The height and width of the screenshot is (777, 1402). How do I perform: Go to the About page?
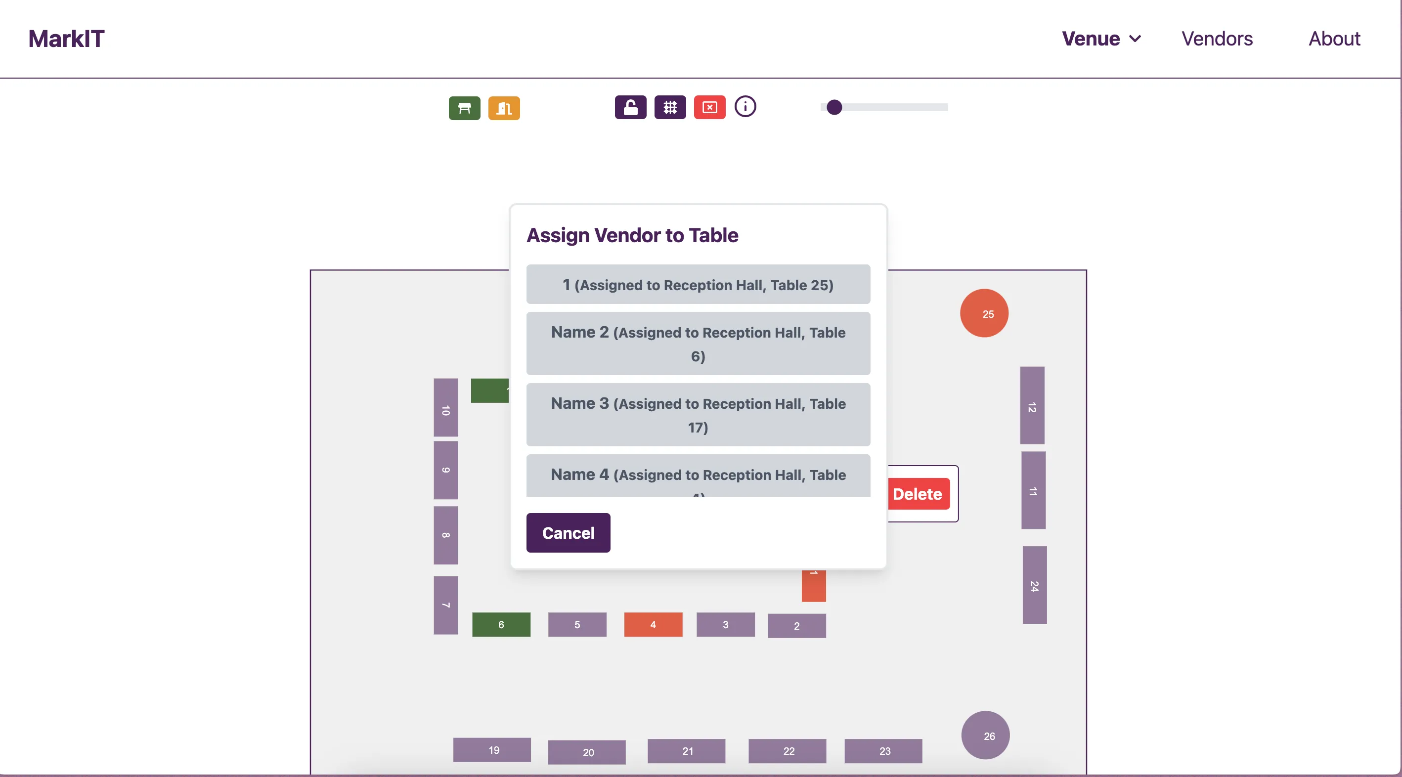coord(1334,39)
